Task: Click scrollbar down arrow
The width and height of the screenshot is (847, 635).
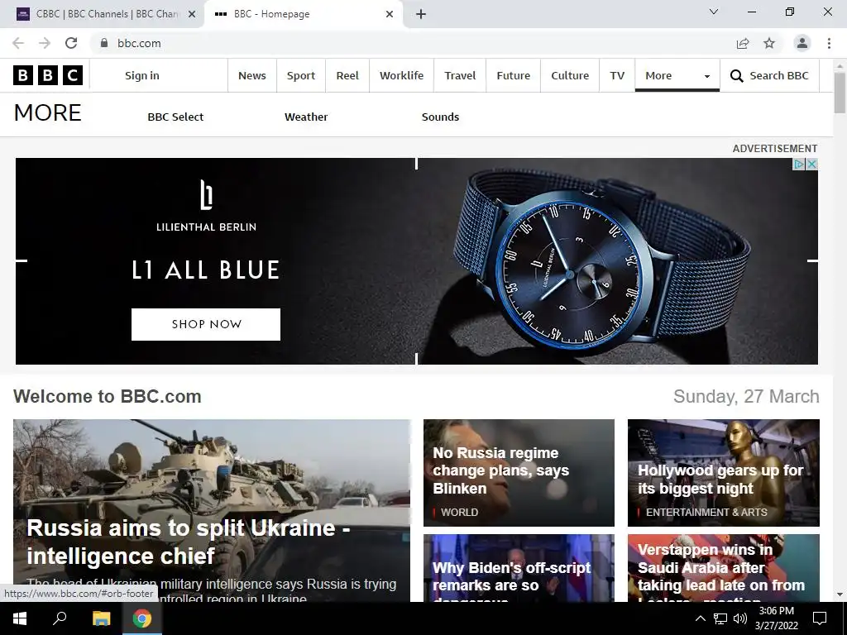Action: [840, 594]
